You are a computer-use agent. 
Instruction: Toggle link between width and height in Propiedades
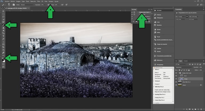(x=187, y=17)
